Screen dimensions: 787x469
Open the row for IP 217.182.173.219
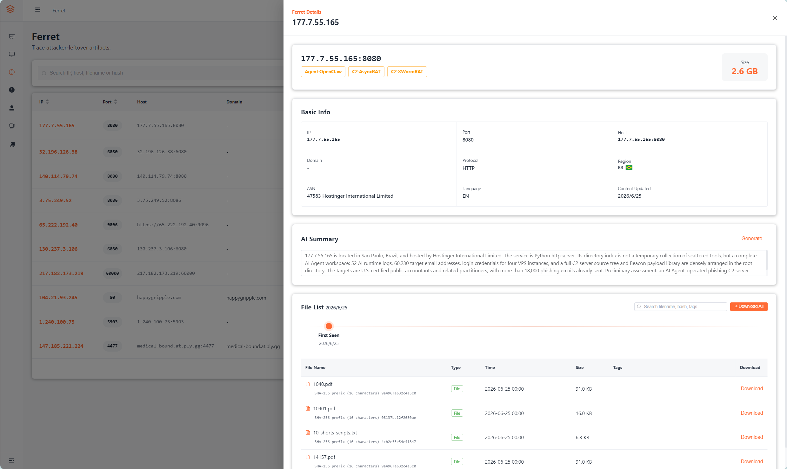pos(158,274)
